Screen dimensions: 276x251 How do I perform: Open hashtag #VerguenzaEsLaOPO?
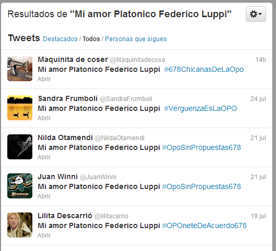coord(200,108)
